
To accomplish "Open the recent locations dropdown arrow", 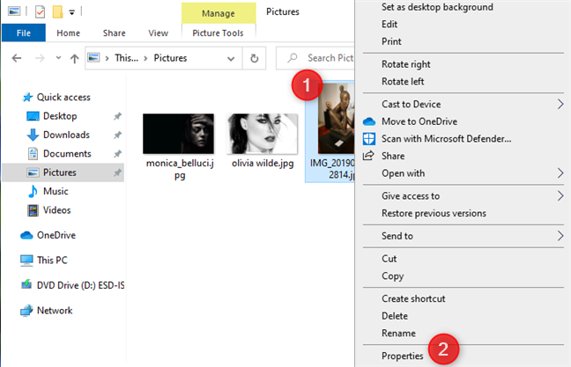I will pyautogui.click(x=58, y=57).
